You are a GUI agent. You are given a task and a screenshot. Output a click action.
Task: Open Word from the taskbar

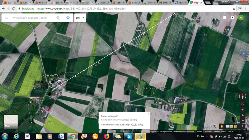(61, 136)
